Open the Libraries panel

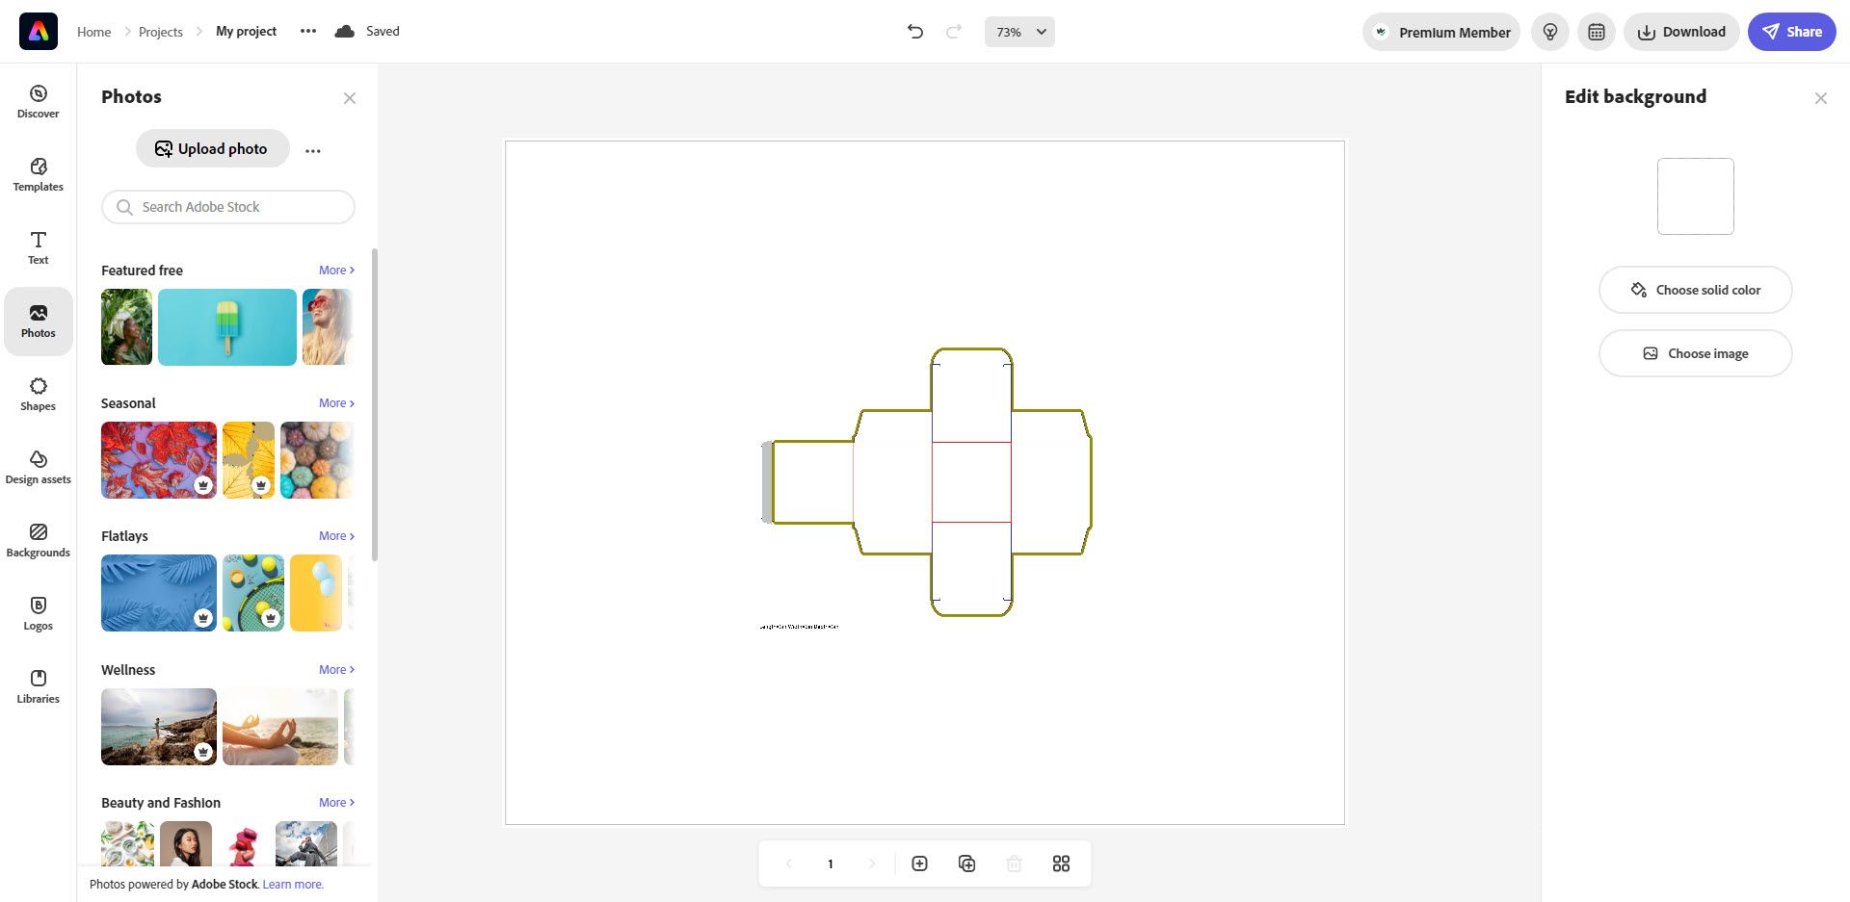tap(38, 685)
